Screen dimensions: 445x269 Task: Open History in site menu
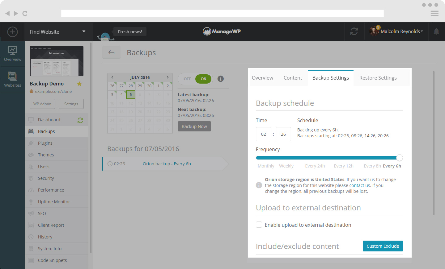coord(57,237)
